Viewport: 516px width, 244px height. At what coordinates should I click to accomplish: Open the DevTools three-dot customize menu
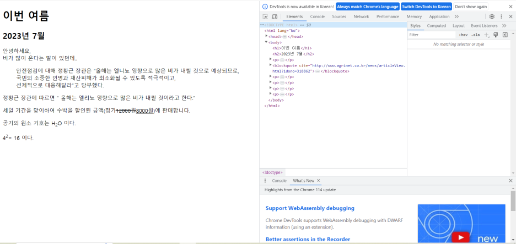[502, 16]
